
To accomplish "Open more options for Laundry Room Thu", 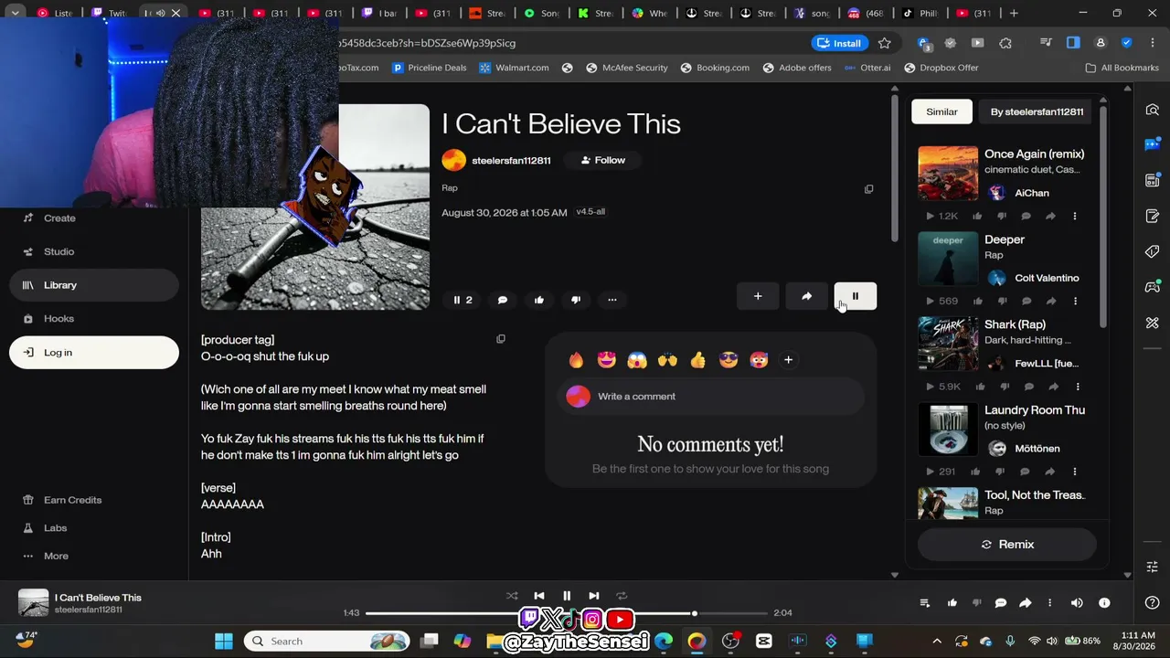I will tap(1075, 472).
